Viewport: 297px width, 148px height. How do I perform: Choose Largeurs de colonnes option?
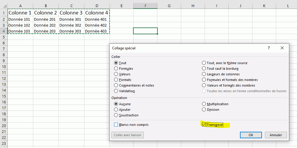[x=204, y=74]
